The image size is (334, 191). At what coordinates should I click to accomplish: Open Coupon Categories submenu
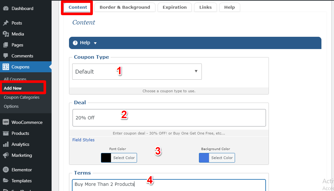22,97
